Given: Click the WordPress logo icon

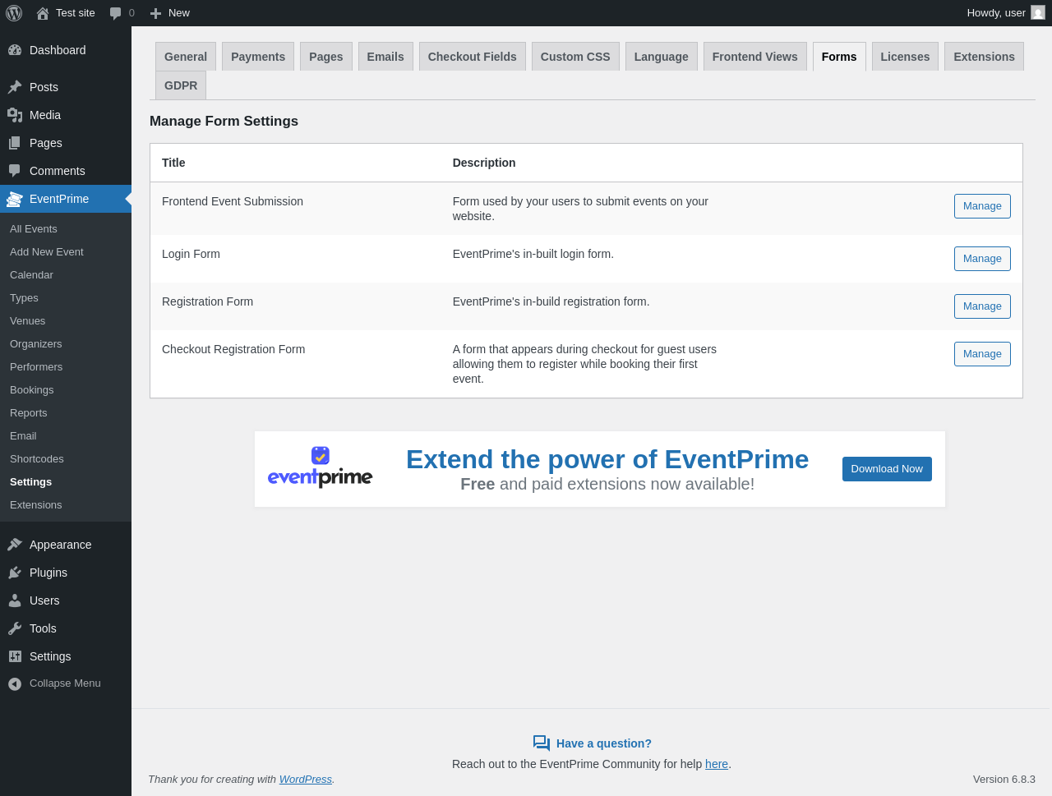Looking at the screenshot, I should pos(14,13).
